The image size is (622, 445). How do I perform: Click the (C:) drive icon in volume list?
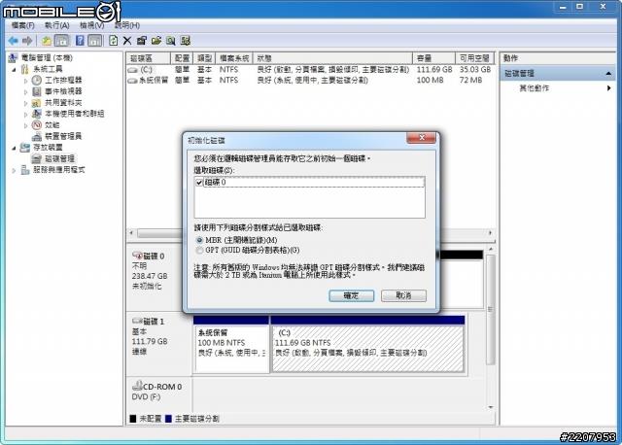tap(133, 70)
